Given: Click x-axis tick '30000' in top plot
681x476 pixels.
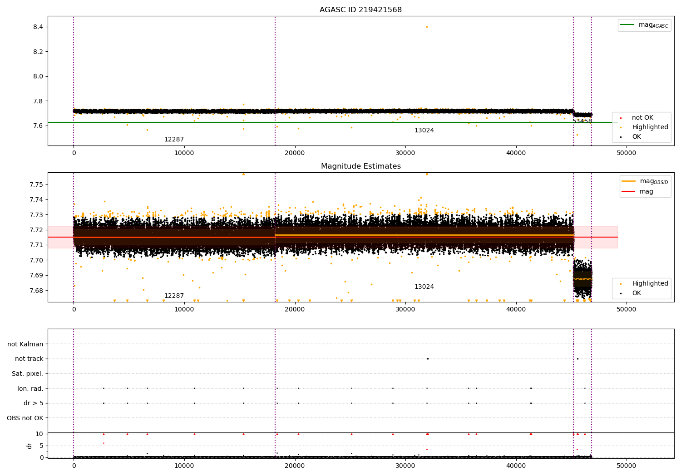Looking at the screenshot, I should click(405, 153).
